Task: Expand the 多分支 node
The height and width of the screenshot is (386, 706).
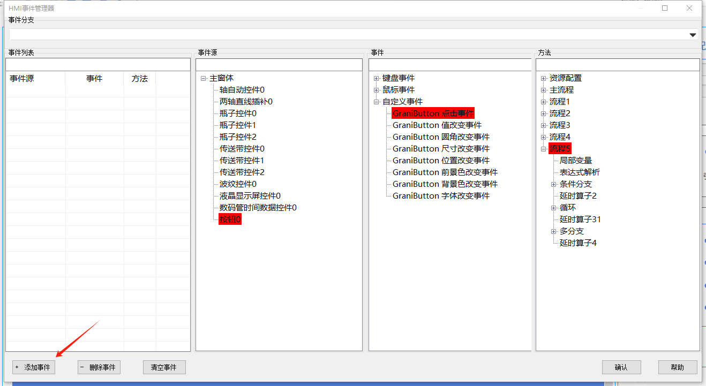Action: (x=554, y=231)
